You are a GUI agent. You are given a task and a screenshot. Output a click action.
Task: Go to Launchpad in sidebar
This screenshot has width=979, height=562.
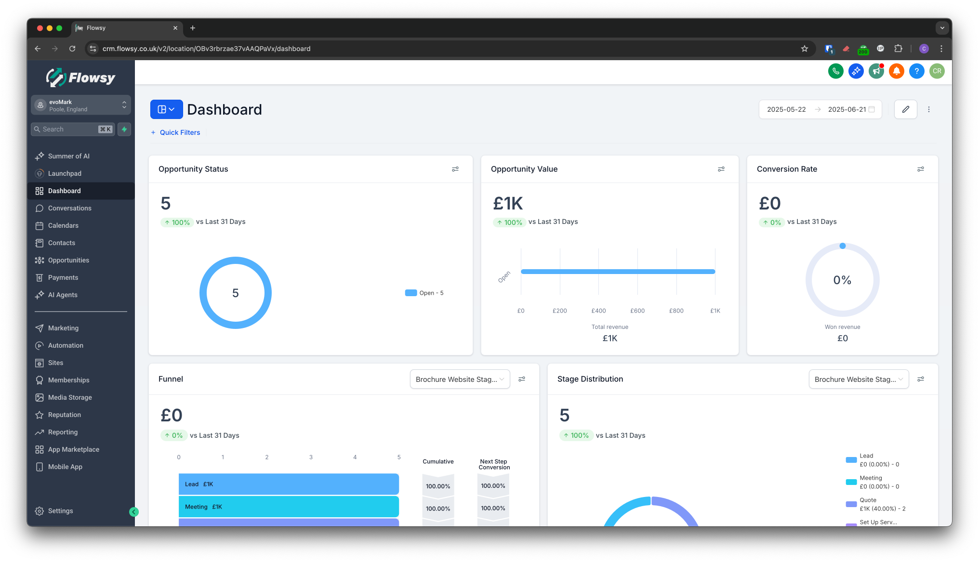(81, 173)
